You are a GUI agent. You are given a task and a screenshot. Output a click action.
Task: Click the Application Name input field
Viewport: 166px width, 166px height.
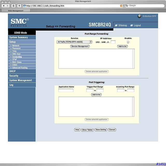click(66, 91)
